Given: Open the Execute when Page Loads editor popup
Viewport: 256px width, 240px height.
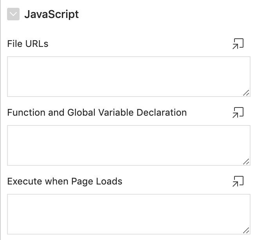Looking at the screenshot, I should (238, 181).
